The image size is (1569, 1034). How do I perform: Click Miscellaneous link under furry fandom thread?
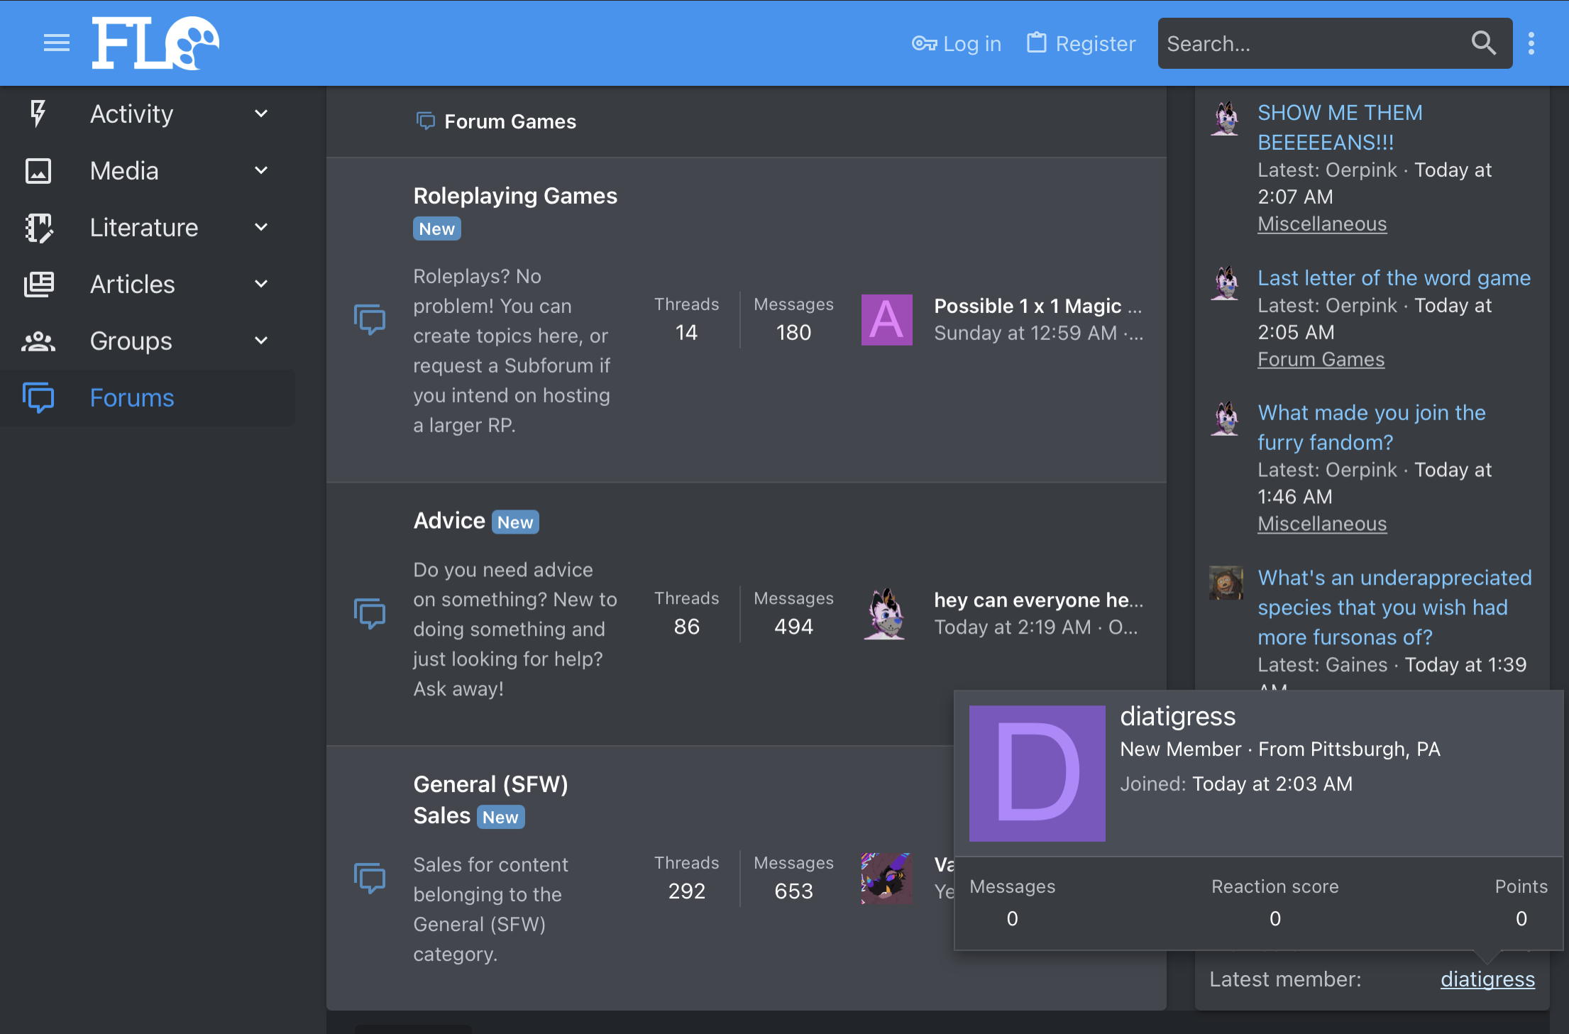[1322, 524]
